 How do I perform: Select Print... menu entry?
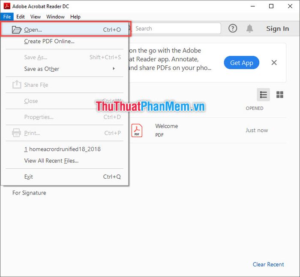(65, 133)
